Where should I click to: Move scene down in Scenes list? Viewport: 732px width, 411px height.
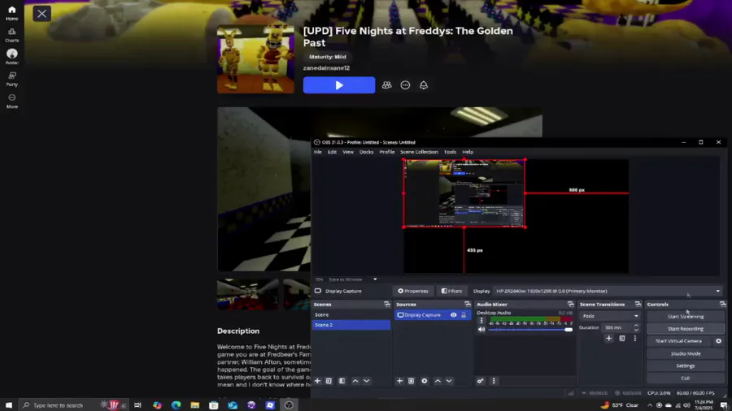[x=367, y=381]
